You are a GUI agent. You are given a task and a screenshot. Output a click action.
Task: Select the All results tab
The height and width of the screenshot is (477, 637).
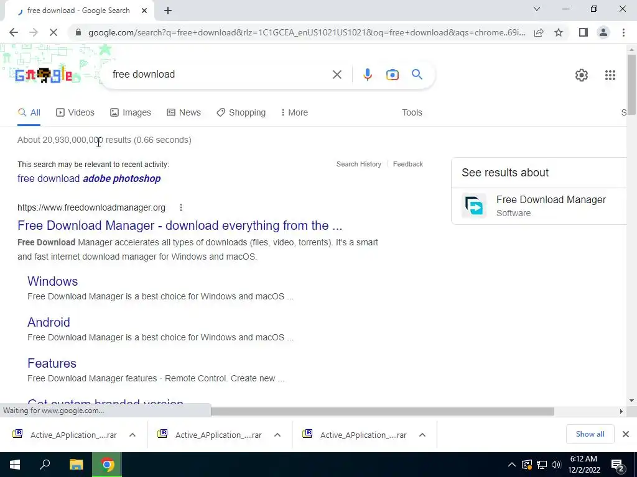29,113
